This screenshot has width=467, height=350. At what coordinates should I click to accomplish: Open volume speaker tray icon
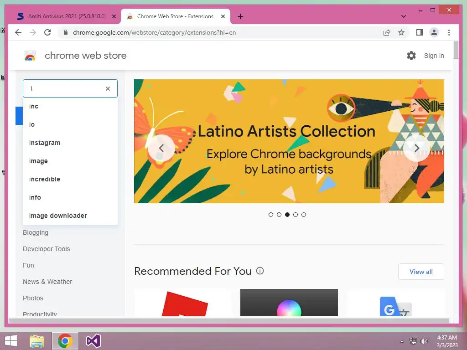tap(424, 341)
